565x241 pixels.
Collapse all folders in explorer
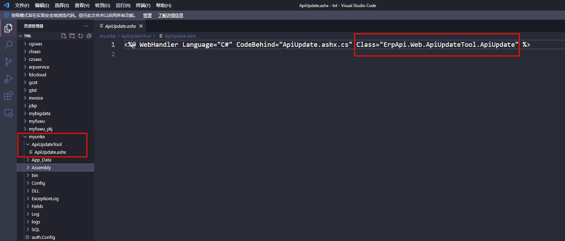pos(89,36)
